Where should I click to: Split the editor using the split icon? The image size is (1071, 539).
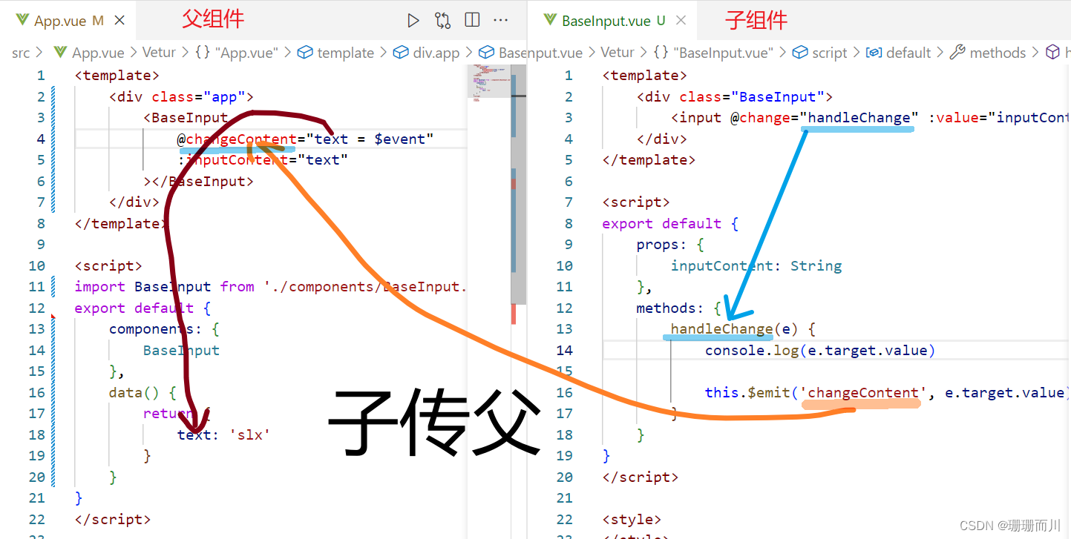tap(472, 20)
